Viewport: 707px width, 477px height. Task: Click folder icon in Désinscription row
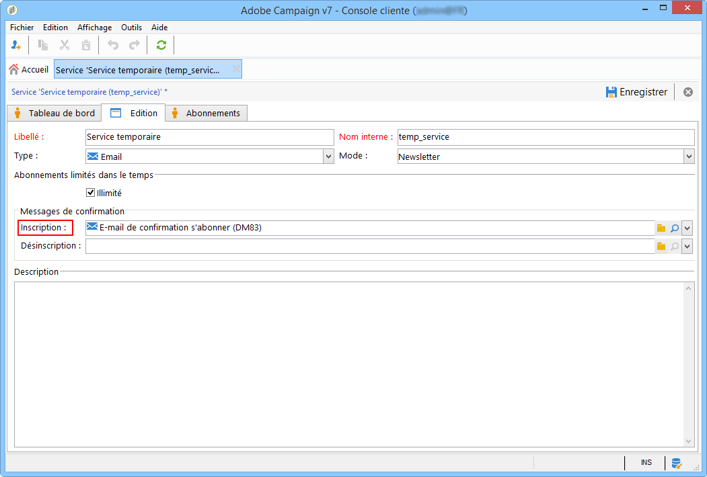pos(661,247)
